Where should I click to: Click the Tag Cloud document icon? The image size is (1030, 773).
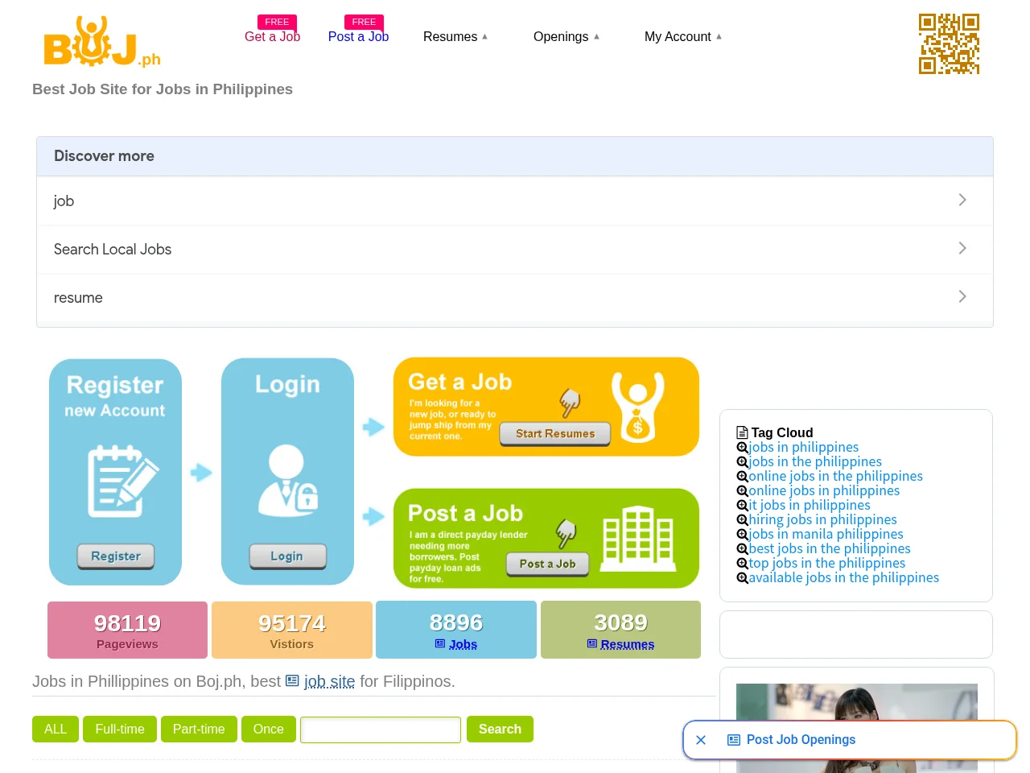pyautogui.click(x=743, y=433)
